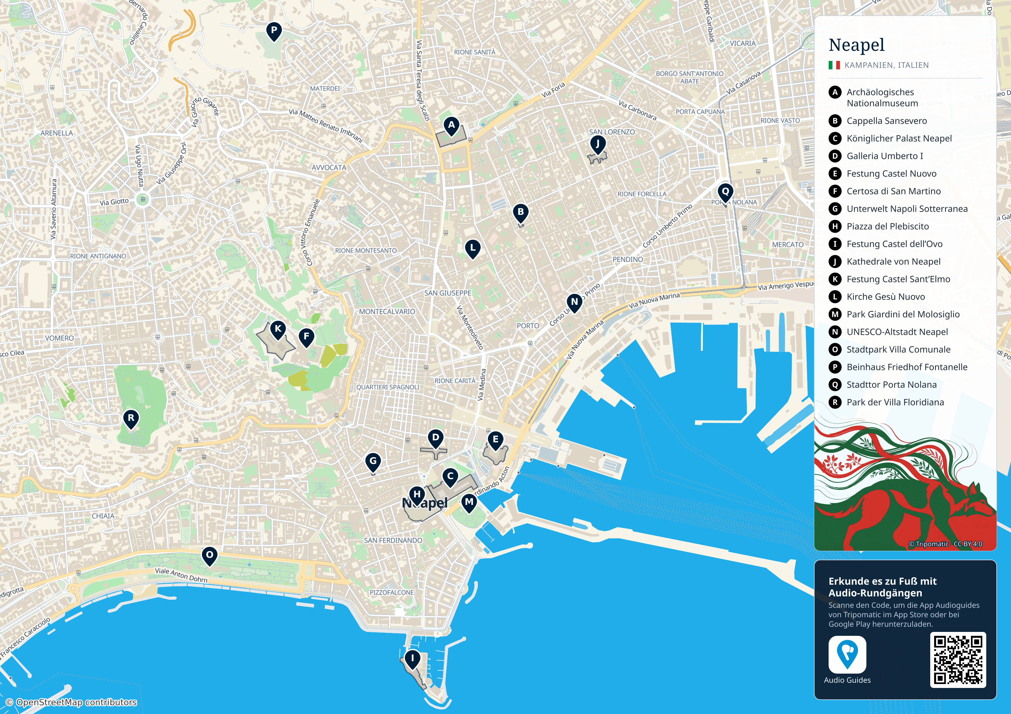Select legend entry Festung Castel Nuovo
This screenshot has height=714, width=1011.
coord(892,174)
